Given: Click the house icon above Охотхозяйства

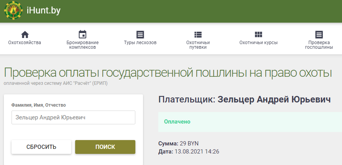Looking at the screenshot, I should coord(25,34).
